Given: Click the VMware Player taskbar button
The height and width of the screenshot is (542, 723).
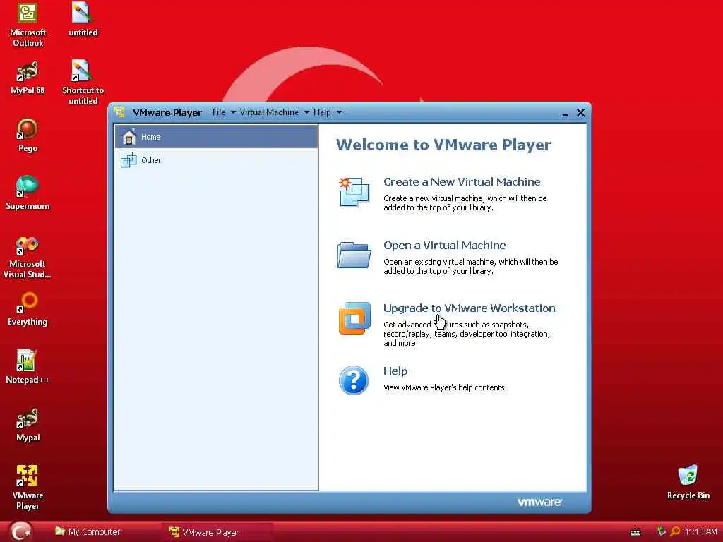Looking at the screenshot, I should pos(217,532).
